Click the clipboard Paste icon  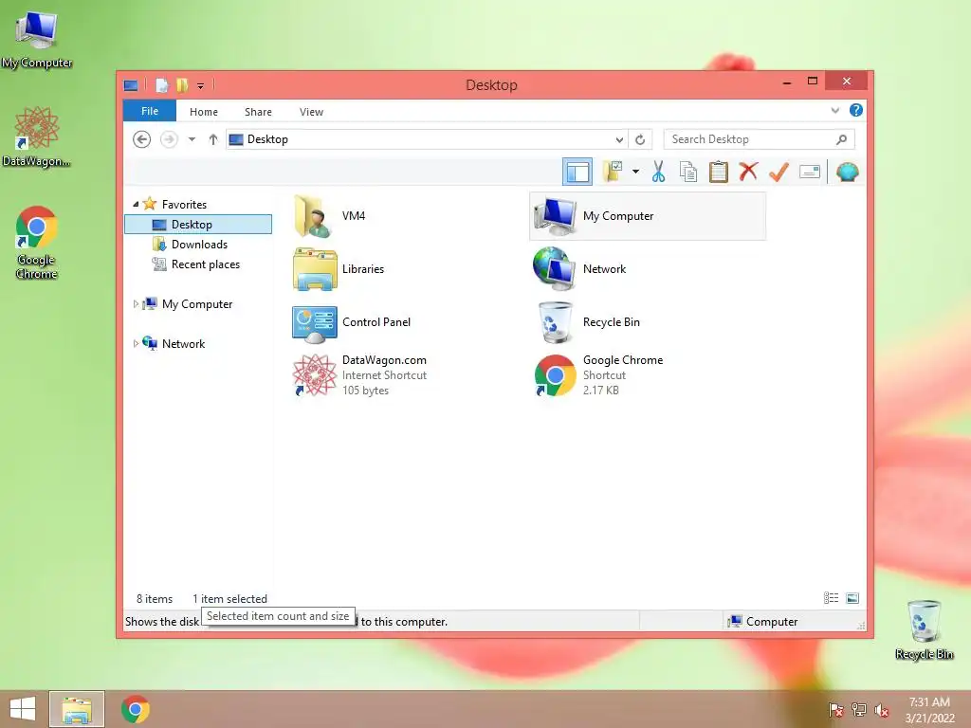719,172
